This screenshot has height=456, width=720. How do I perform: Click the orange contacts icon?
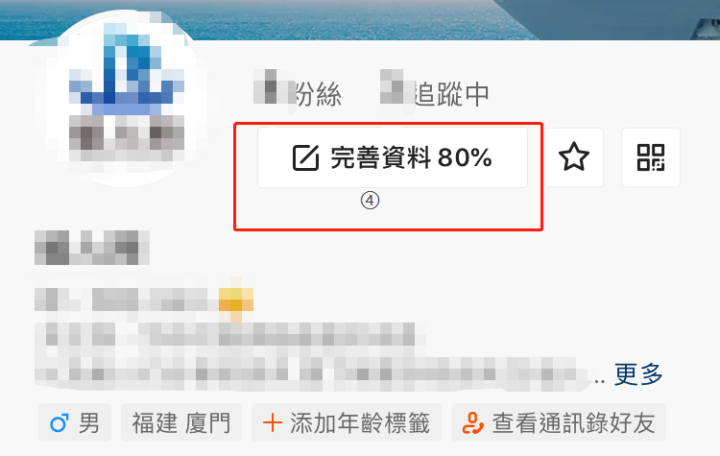point(472,423)
